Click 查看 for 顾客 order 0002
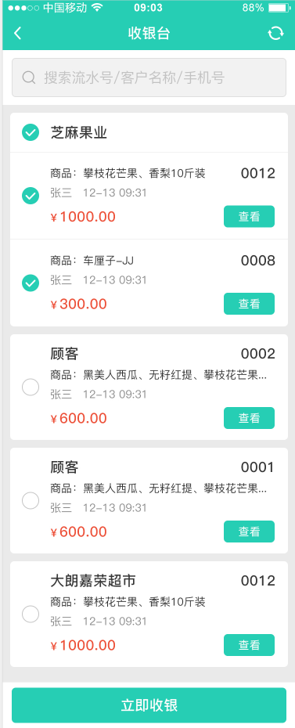The image size is (295, 728). click(249, 418)
